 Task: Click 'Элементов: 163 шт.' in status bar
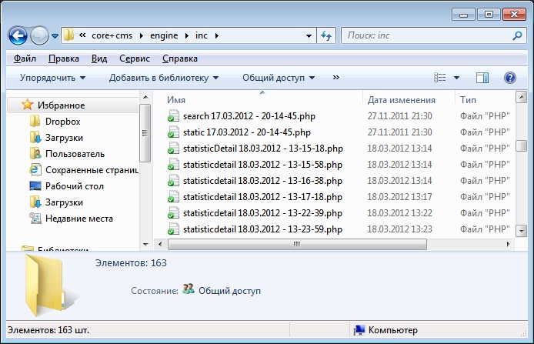[x=48, y=330]
